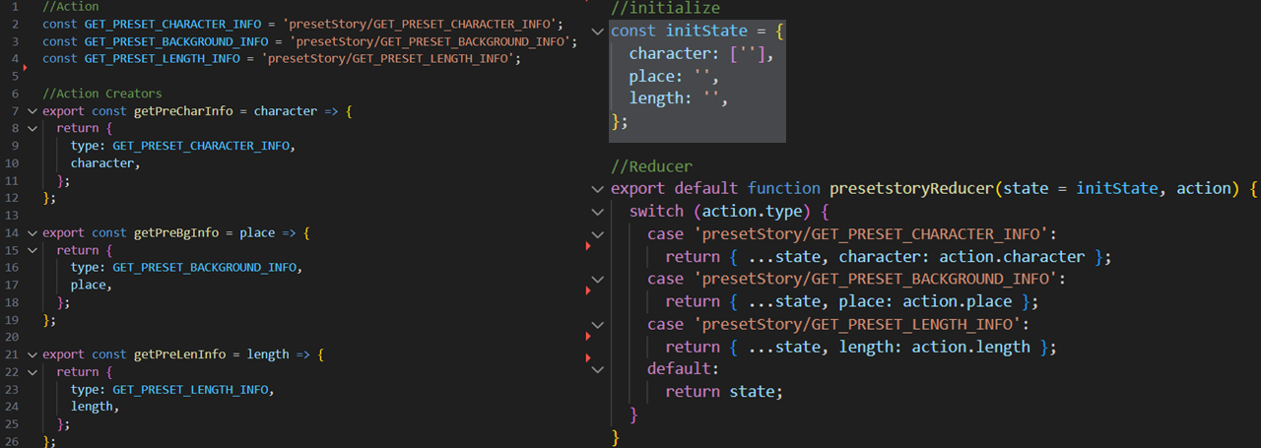Click the 'place,' property on line 17
This screenshot has width=1261, height=448.
pyautogui.click(x=92, y=285)
